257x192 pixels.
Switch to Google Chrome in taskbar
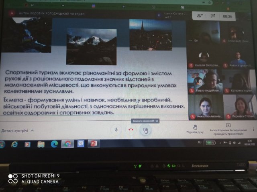pyautogui.click(x=67, y=144)
